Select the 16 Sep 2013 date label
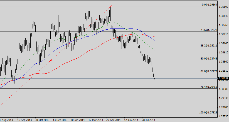 pos(24,120)
